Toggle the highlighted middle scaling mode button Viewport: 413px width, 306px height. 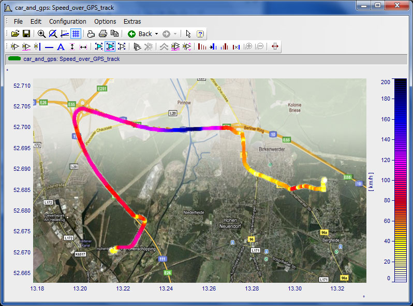pyautogui.click(x=110, y=46)
